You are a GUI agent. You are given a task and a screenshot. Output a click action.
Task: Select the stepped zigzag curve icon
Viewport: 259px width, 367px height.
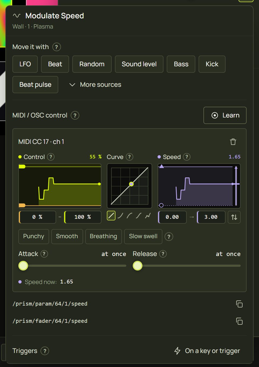pos(148,216)
